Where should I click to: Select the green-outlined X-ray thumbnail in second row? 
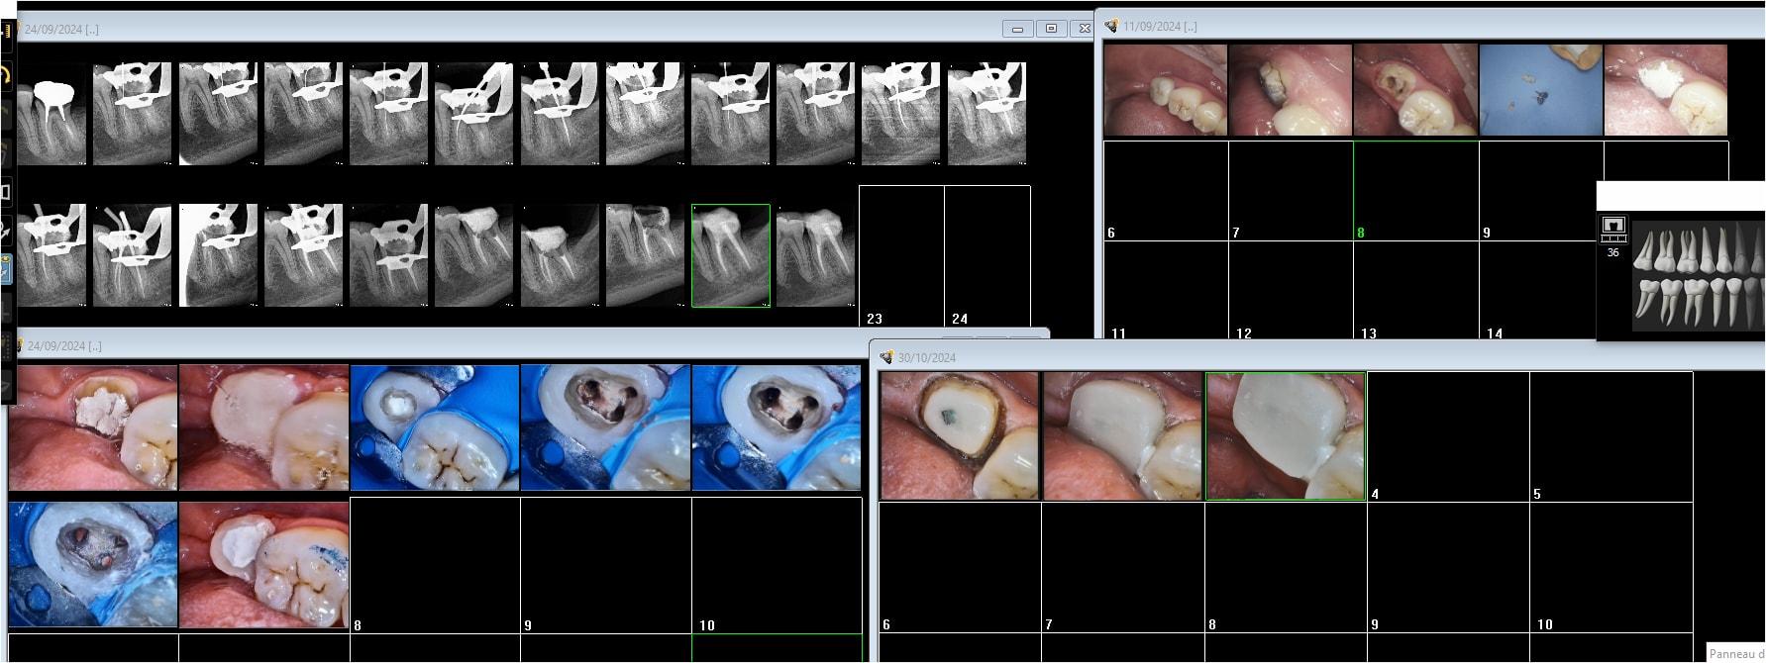coord(731,255)
